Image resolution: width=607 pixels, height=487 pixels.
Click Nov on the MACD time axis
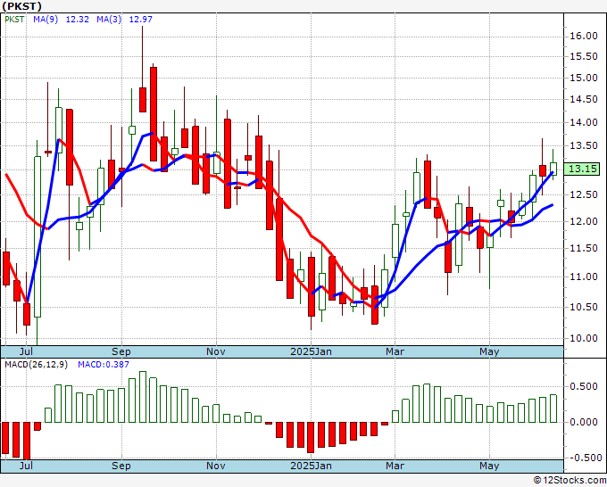(216, 466)
